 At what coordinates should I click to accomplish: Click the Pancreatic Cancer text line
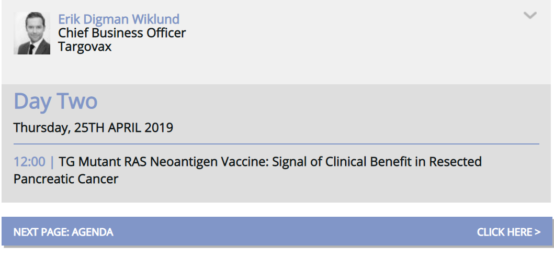pos(66,179)
